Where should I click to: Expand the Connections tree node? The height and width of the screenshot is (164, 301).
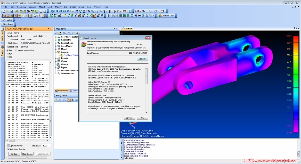[56, 43]
